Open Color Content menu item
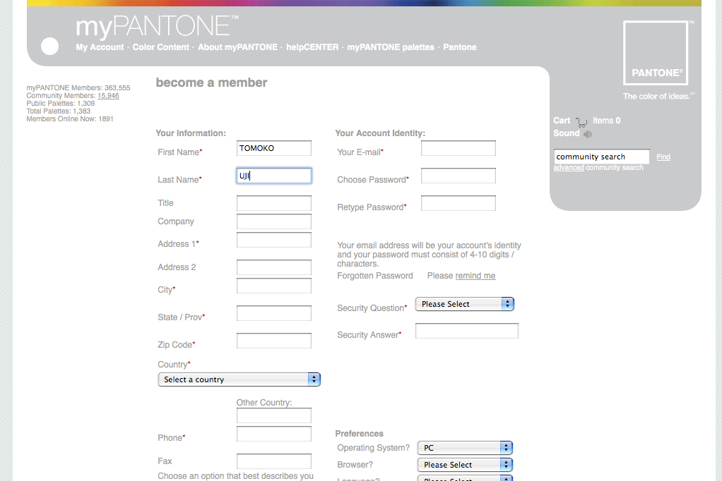Viewport: 722px width, 481px height. coord(160,47)
